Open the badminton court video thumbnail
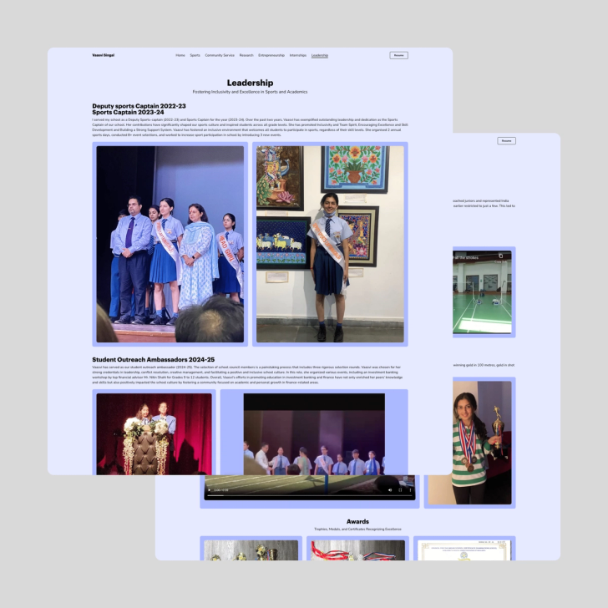This screenshot has height=608, width=608. click(482, 292)
